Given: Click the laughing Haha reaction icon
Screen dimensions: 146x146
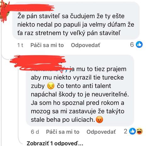Looking at the screenshot, I should [x=139, y=131].
